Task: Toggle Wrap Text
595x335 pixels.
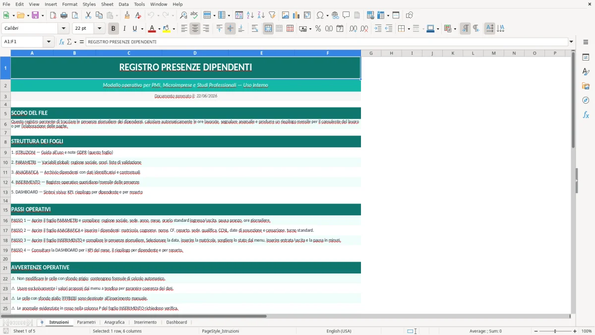Action: click(x=255, y=29)
